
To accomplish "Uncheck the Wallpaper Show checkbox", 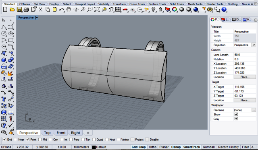I will point(236,114).
